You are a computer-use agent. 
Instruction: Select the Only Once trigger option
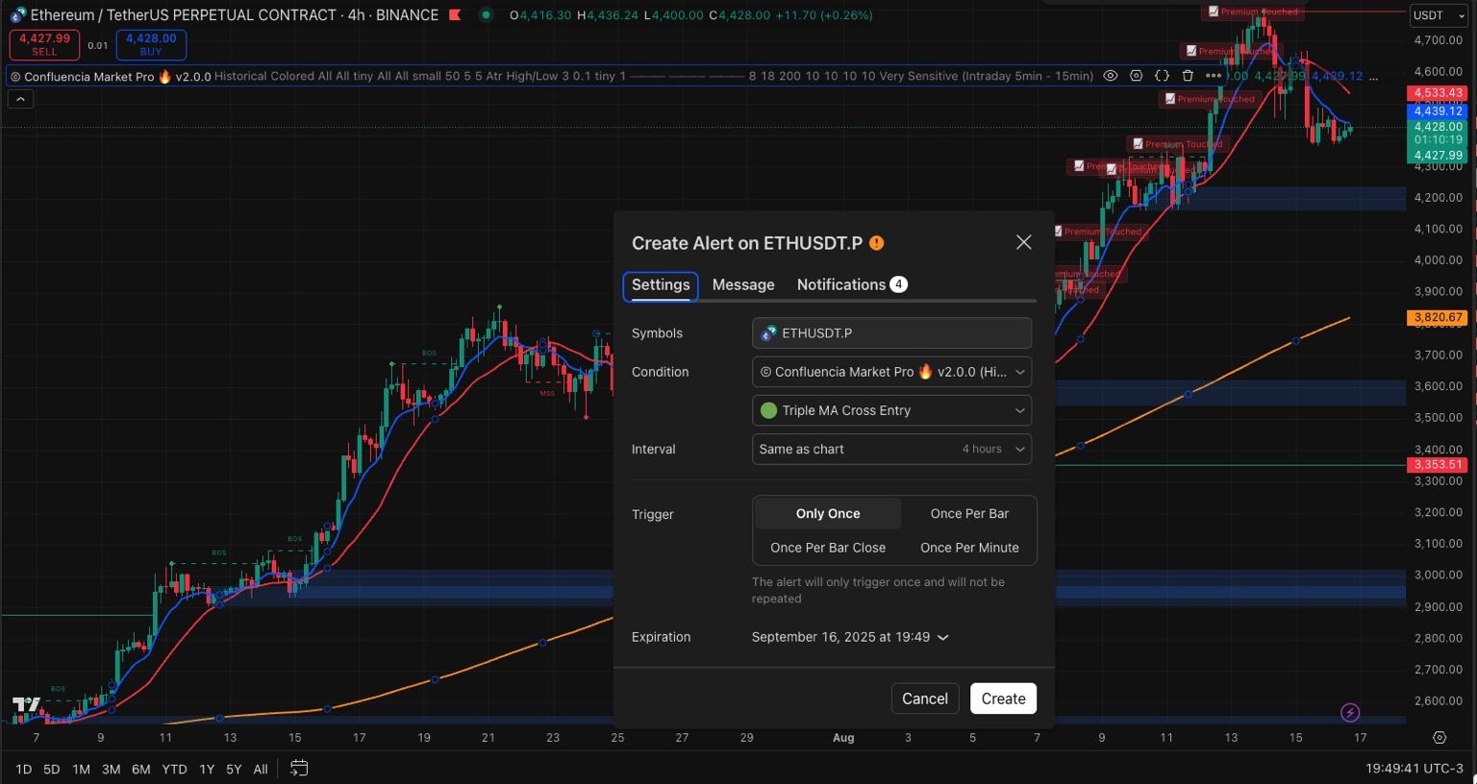pos(828,514)
